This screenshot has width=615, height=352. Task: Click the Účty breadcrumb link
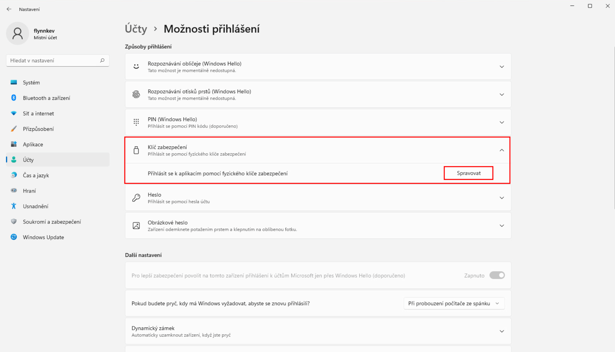[136, 29]
